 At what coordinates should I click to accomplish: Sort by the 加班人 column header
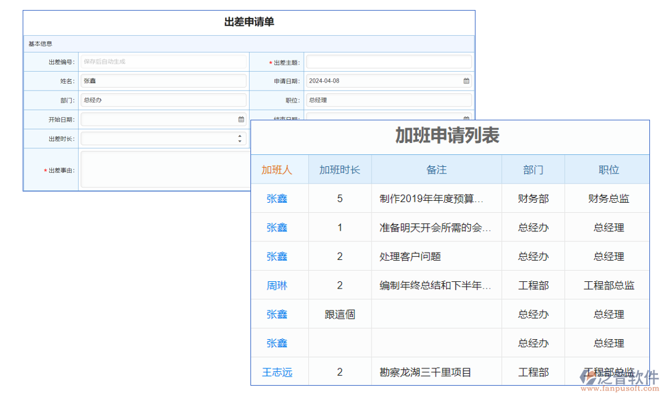(x=277, y=170)
